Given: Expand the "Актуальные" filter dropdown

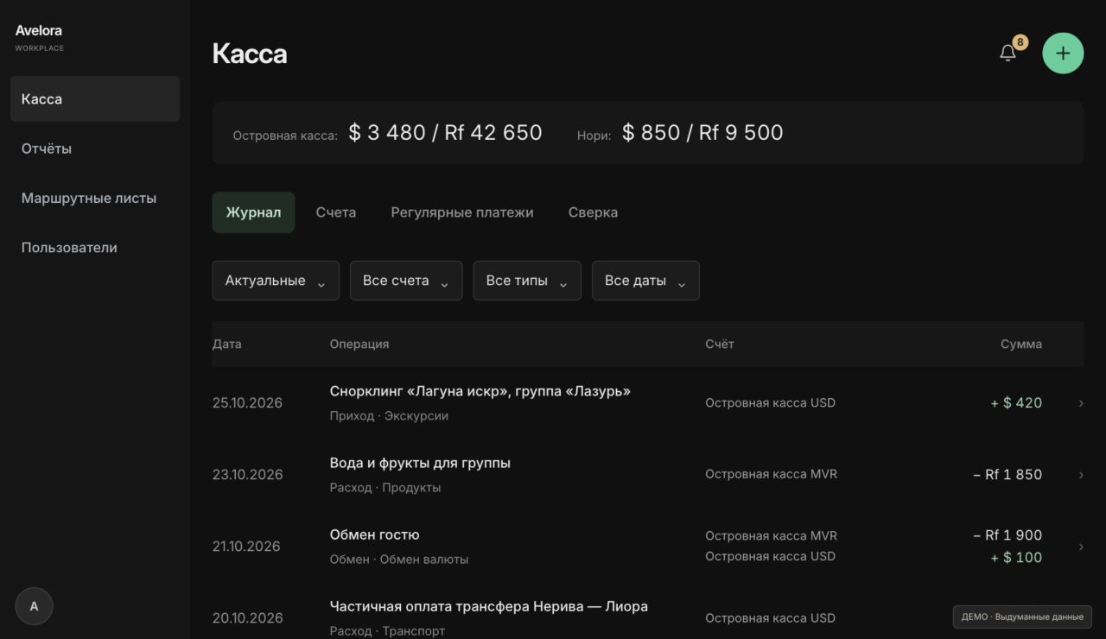Looking at the screenshot, I should (276, 281).
